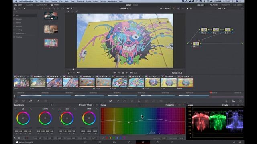Select yellow hue swatch below curves
Image resolution: width=257 pixels, height=144 pixels.
(110, 138)
